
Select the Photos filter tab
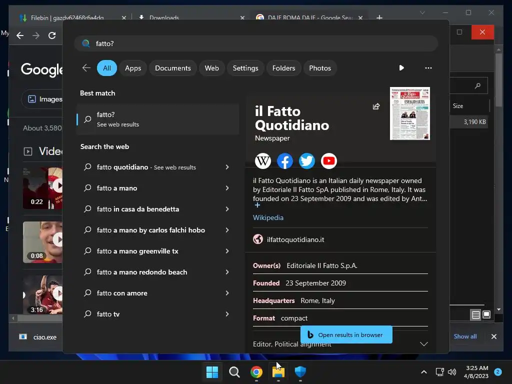(320, 68)
